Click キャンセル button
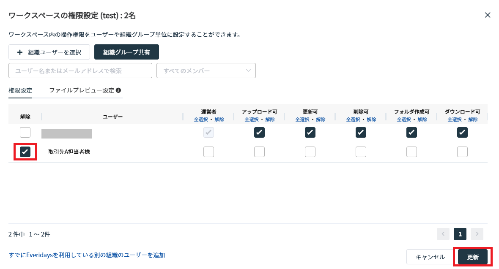Viewport: 499px width, 269px height. coord(430,257)
